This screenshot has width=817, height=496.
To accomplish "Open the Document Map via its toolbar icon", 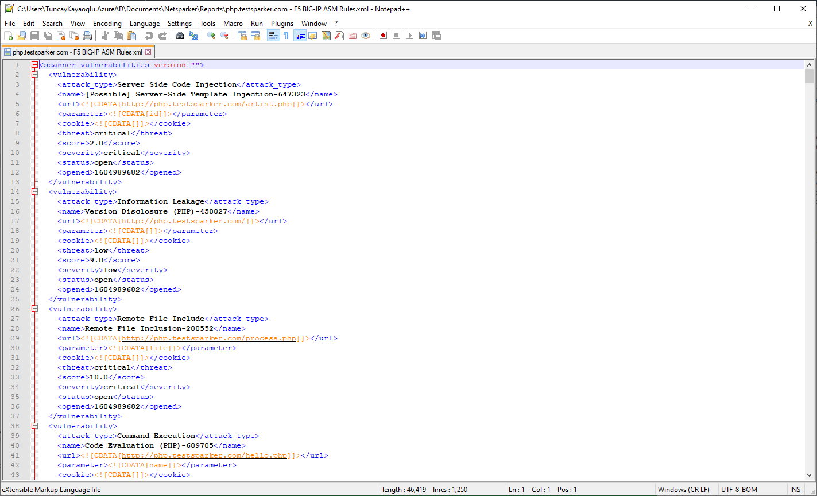I will tap(326, 35).
